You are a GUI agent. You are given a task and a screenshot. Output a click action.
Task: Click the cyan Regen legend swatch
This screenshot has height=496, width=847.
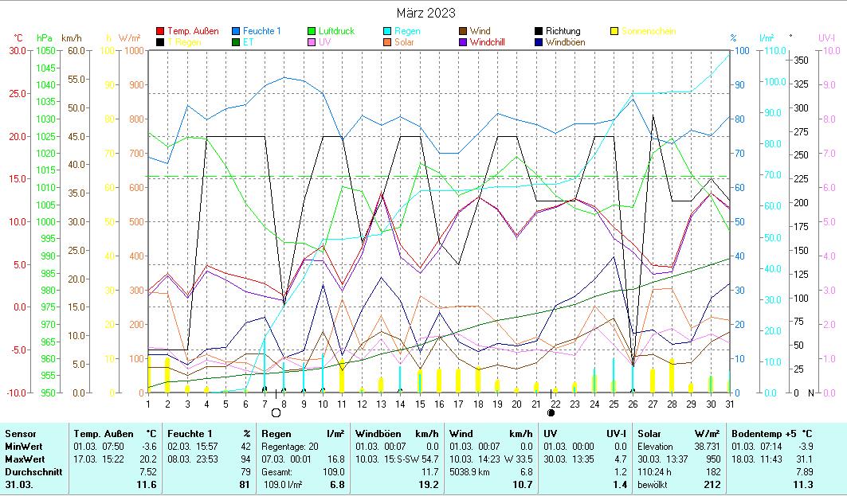click(x=388, y=32)
